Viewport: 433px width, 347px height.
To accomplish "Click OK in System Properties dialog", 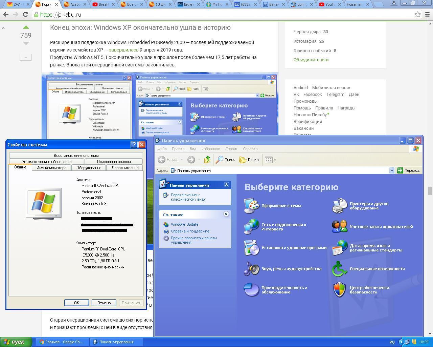I will 76,303.
